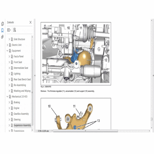Image resolution: width=154 pixels, height=154 pixels.
Task: Go to the Fascia Panel bookmark
Action: (x=18, y=56)
